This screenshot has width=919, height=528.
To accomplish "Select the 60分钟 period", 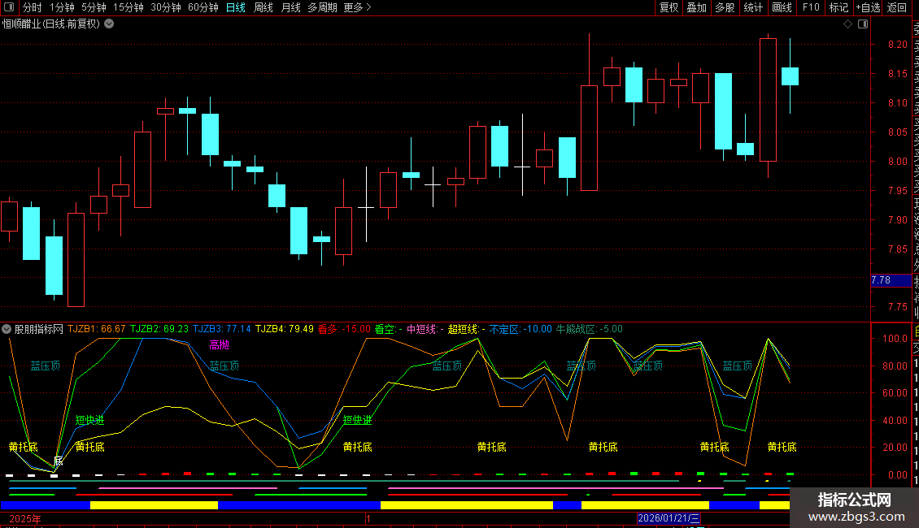I will (x=203, y=7).
